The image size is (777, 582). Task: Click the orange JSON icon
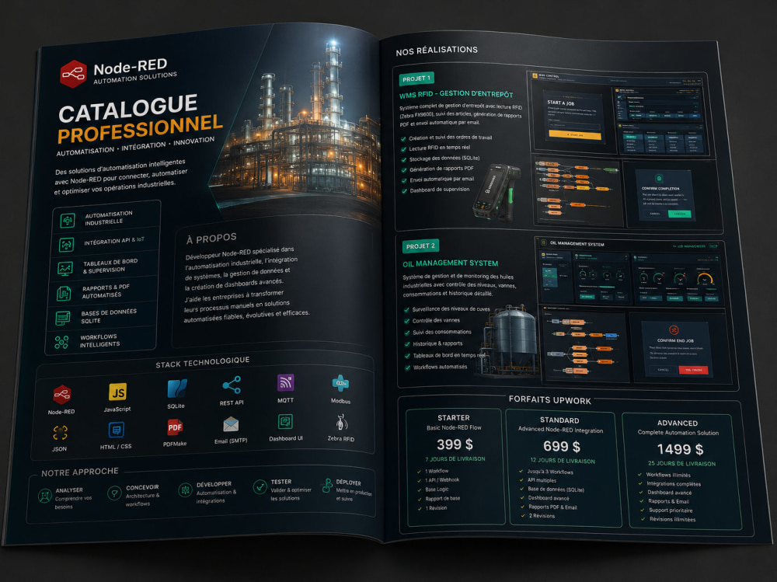tap(60, 433)
